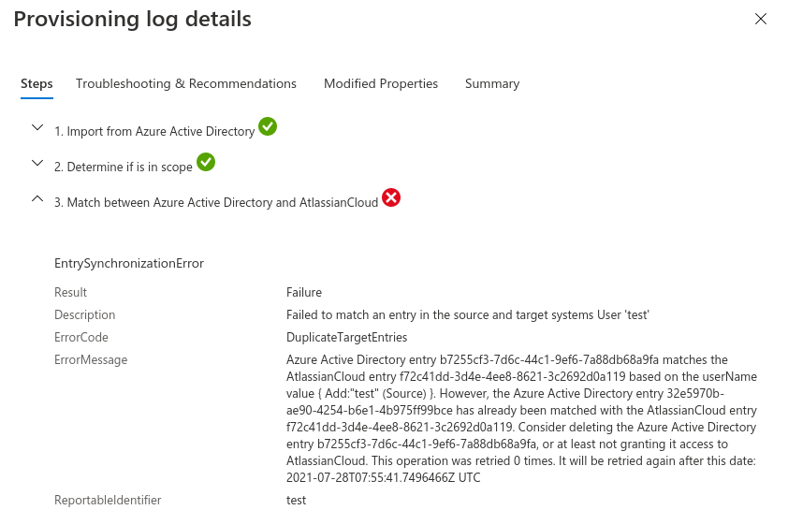Click green checkmark next to scope step
The height and width of the screenshot is (510, 788).
(206, 162)
